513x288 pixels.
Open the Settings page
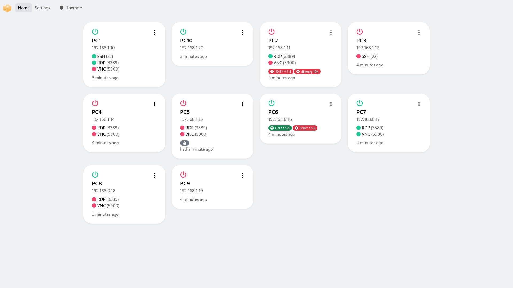coord(42,8)
